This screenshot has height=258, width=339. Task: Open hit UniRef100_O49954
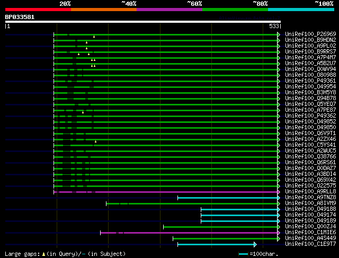310,86
